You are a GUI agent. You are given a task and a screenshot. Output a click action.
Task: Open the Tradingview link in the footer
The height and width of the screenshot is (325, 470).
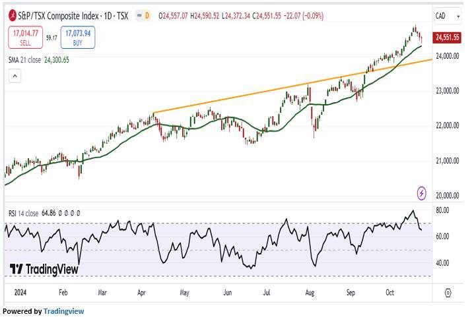[63, 312]
